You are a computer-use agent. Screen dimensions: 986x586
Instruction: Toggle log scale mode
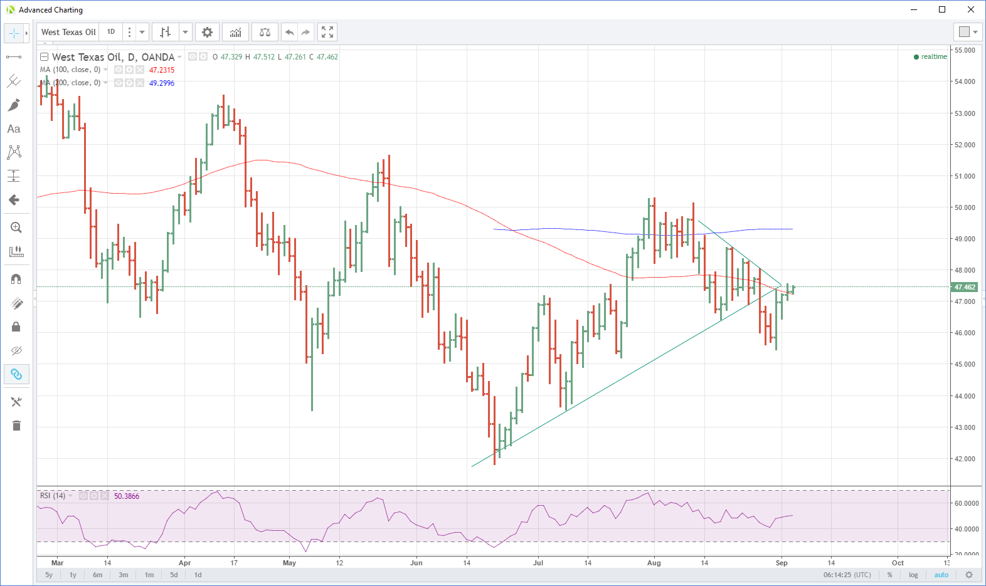tap(913, 575)
